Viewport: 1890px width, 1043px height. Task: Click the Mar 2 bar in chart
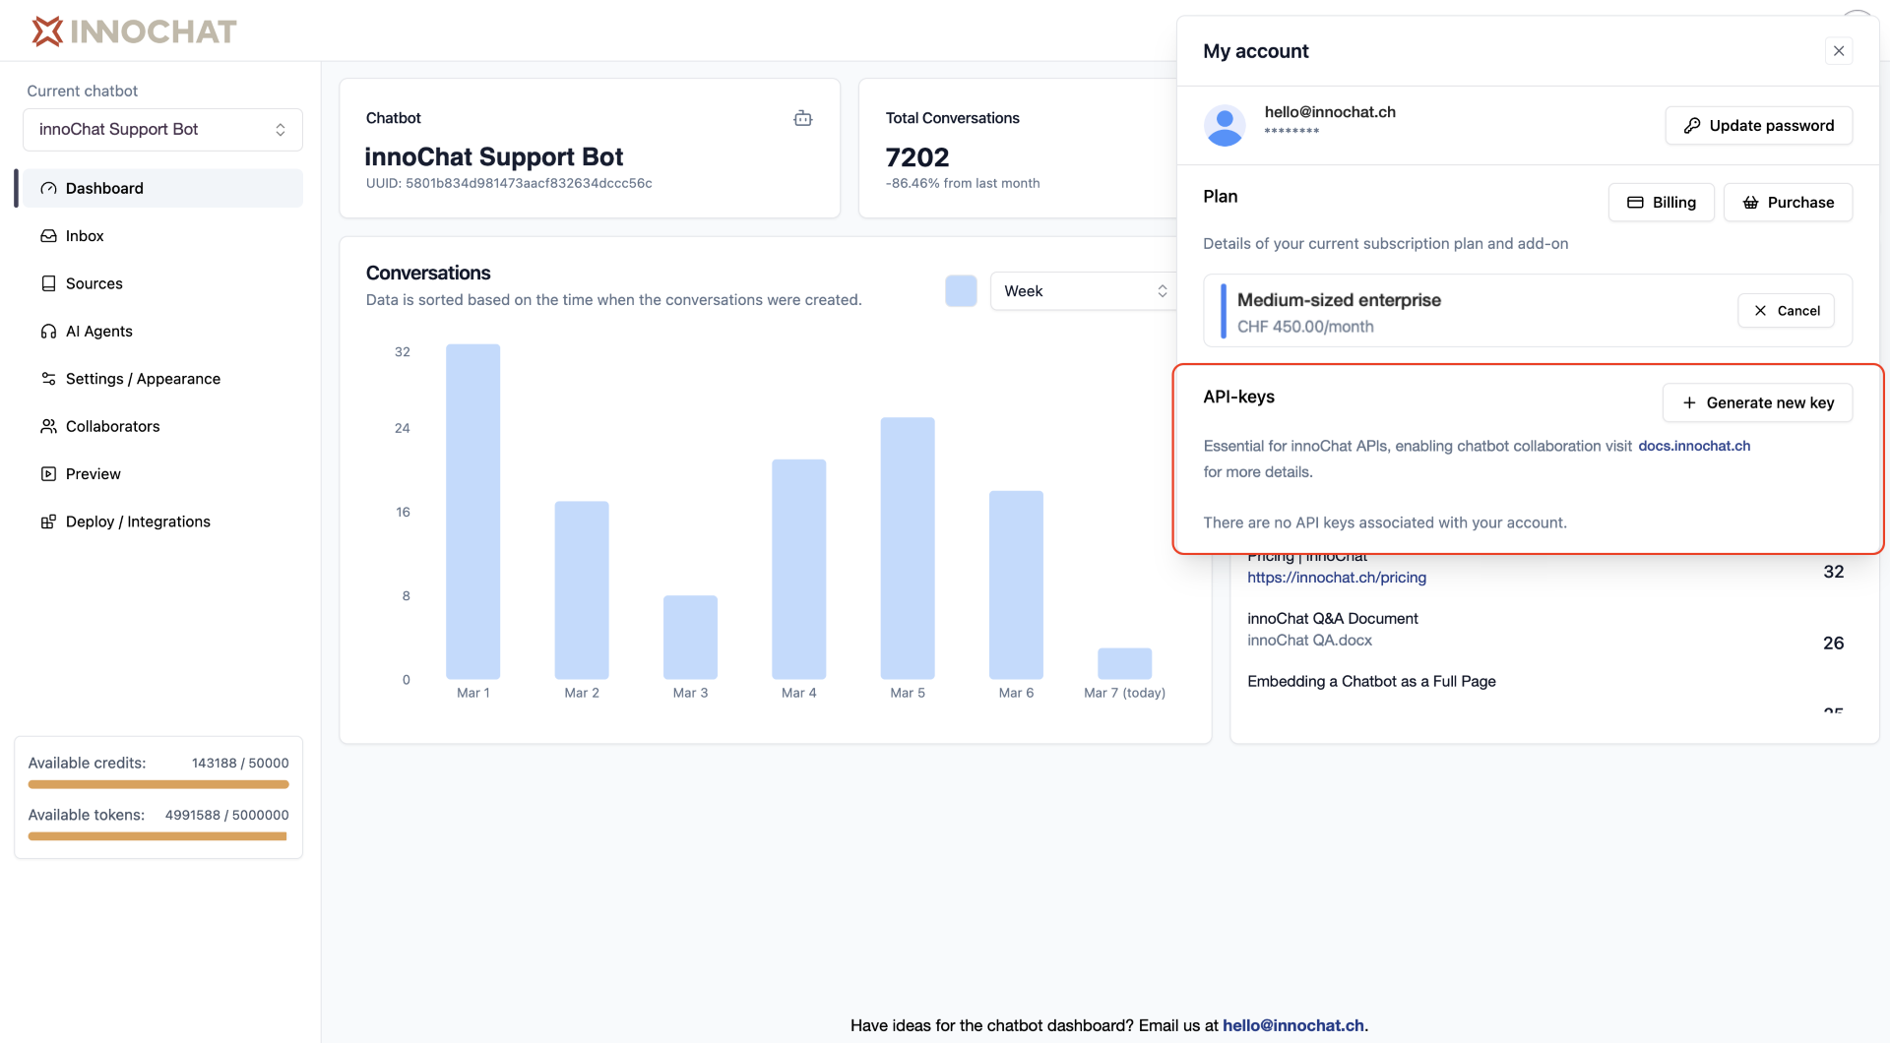[x=582, y=590]
